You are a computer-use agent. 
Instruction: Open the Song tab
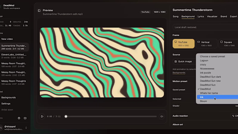coord(176,16)
